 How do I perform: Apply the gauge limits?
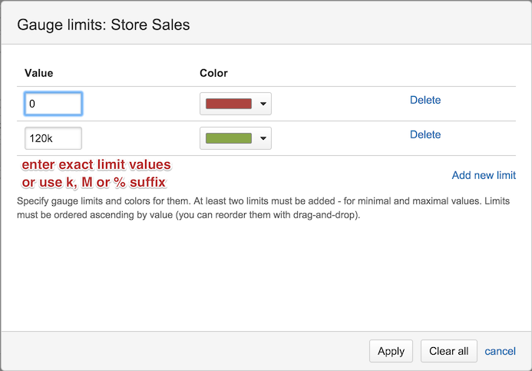[x=391, y=351]
